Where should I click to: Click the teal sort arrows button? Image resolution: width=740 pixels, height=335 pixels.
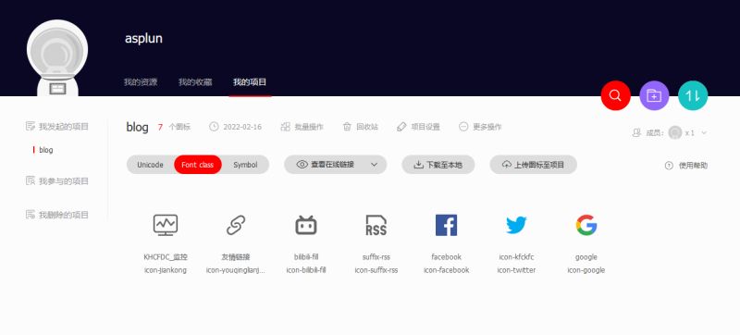(x=693, y=95)
